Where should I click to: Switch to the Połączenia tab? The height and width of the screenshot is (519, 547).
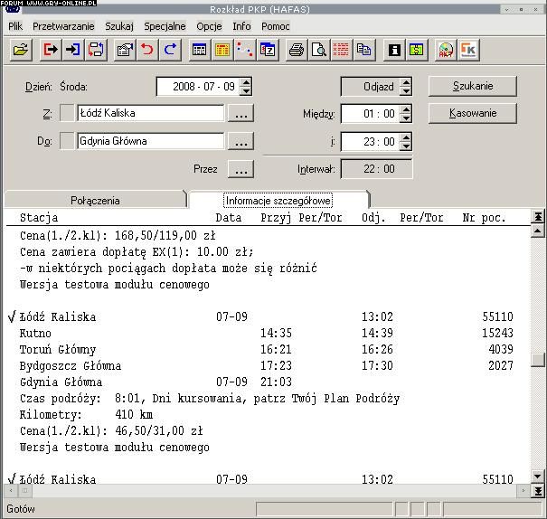point(95,200)
